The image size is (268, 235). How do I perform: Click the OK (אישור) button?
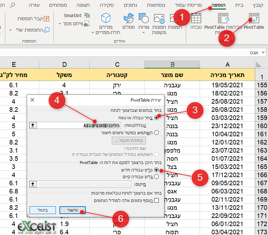(73, 210)
